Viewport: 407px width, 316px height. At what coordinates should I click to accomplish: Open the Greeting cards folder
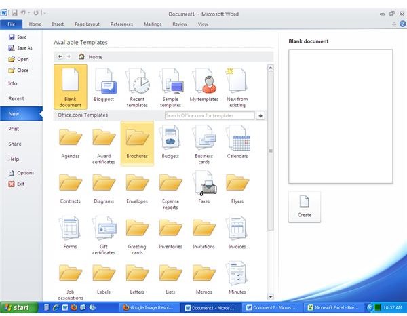(x=137, y=236)
